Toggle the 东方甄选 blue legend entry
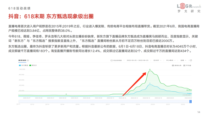 tap(23, 66)
